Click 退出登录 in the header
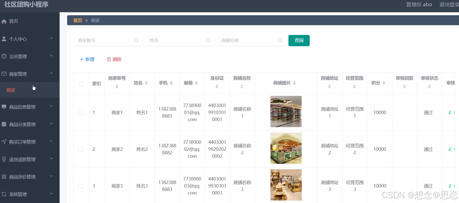459x203 pixels. point(449,5)
